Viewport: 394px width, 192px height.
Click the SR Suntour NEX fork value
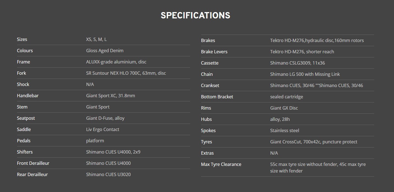(x=126, y=73)
